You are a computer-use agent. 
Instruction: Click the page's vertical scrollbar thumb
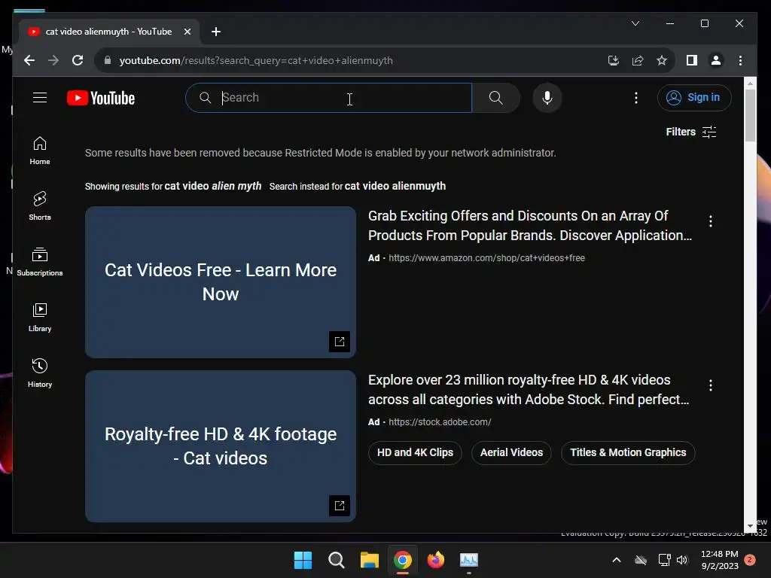pos(750,116)
